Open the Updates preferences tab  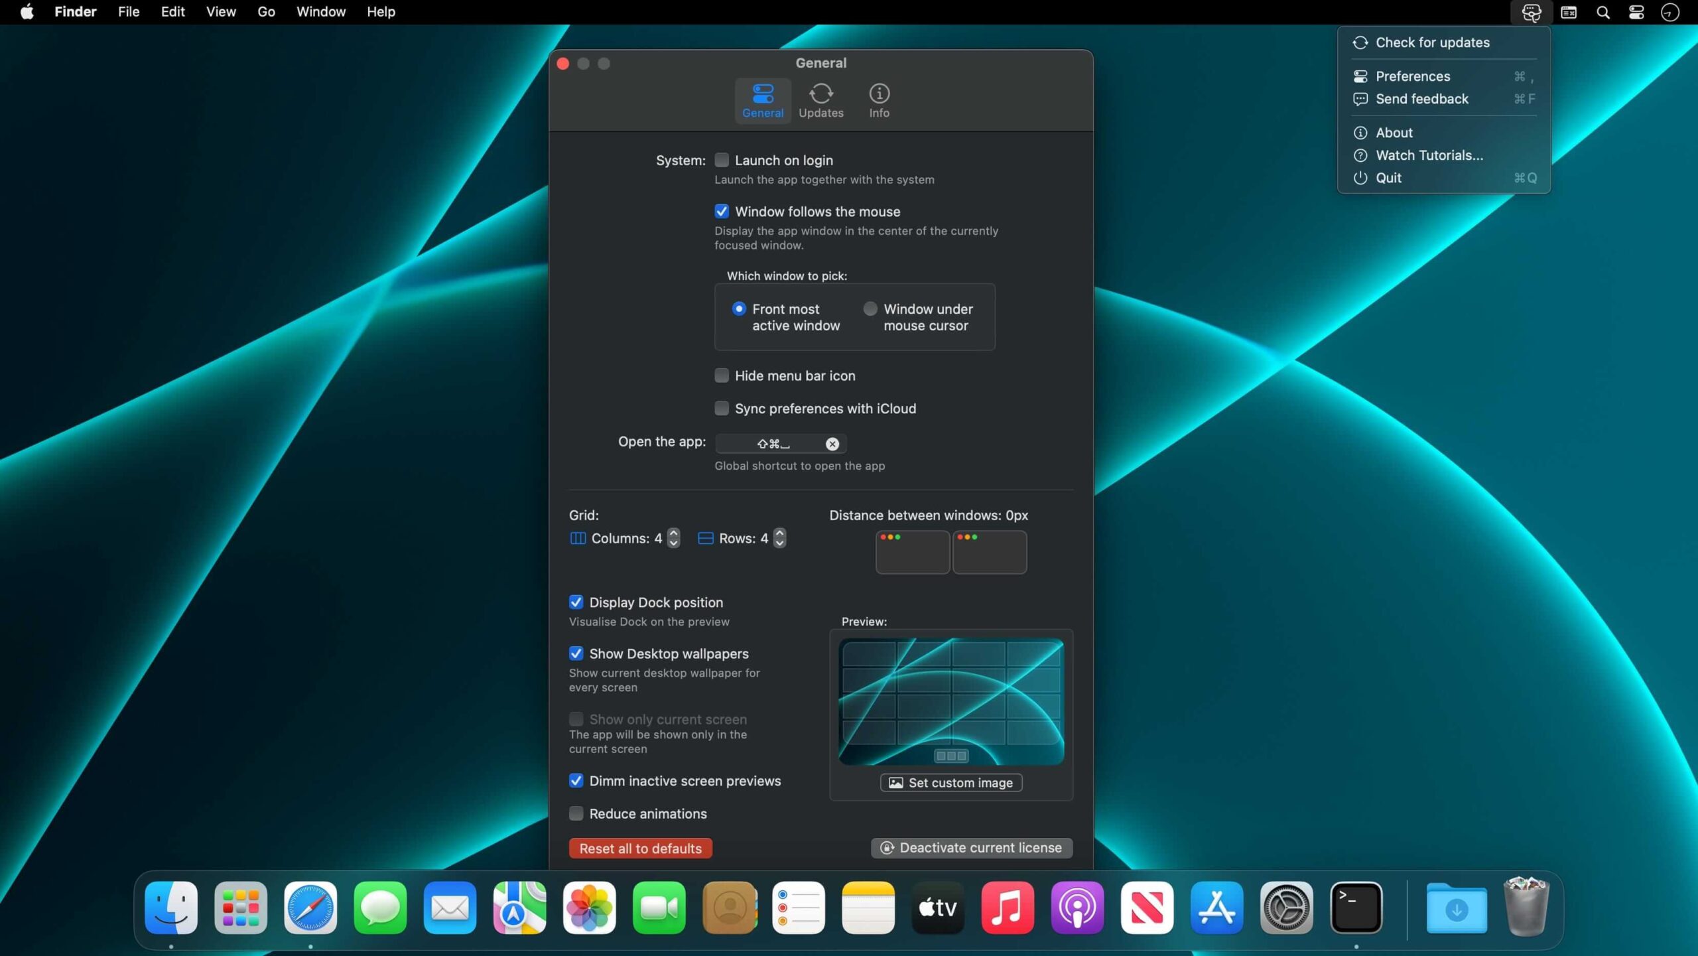820,101
